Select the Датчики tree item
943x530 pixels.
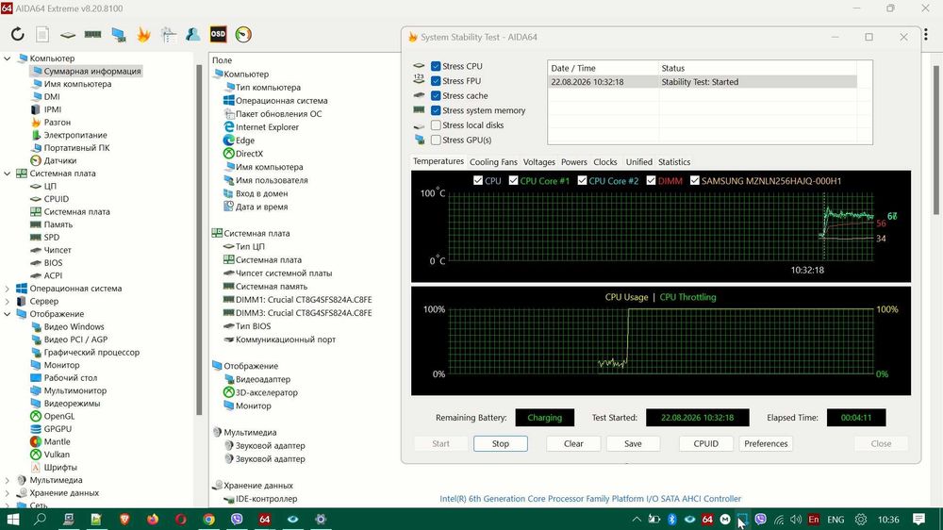[x=60, y=160]
